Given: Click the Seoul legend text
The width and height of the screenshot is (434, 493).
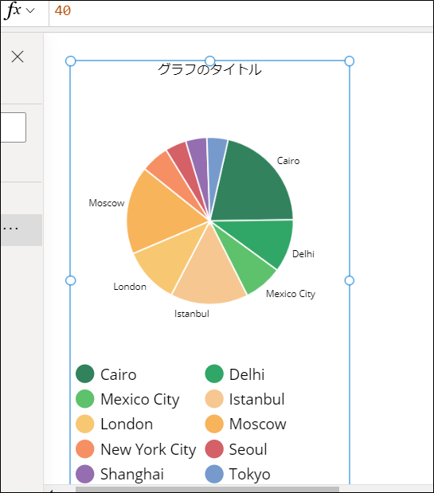Looking at the screenshot, I should (x=248, y=449).
